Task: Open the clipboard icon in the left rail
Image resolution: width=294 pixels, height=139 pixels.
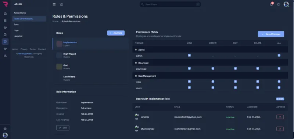Action: click(x=5, y=34)
